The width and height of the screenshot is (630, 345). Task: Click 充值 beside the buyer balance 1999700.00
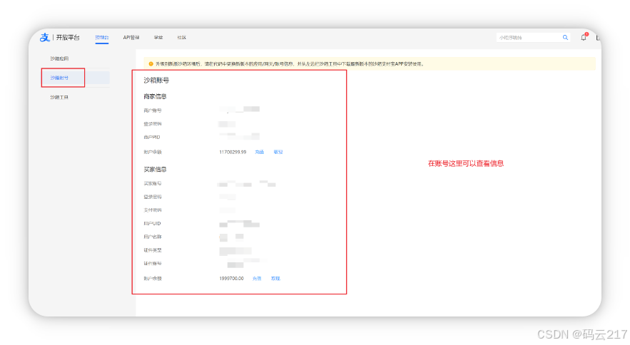tap(257, 278)
